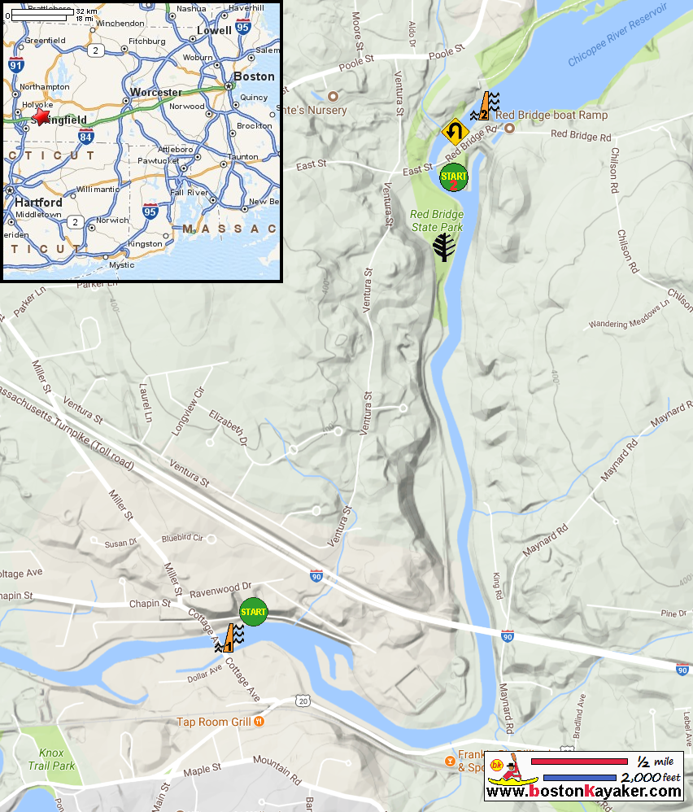Click the green START marker near Ravenwood Dr

(x=253, y=612)
